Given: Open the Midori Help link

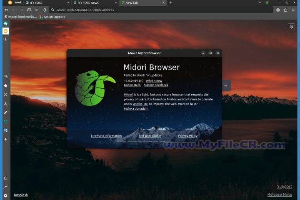Looking at the screenshot, I should (132, 85).
